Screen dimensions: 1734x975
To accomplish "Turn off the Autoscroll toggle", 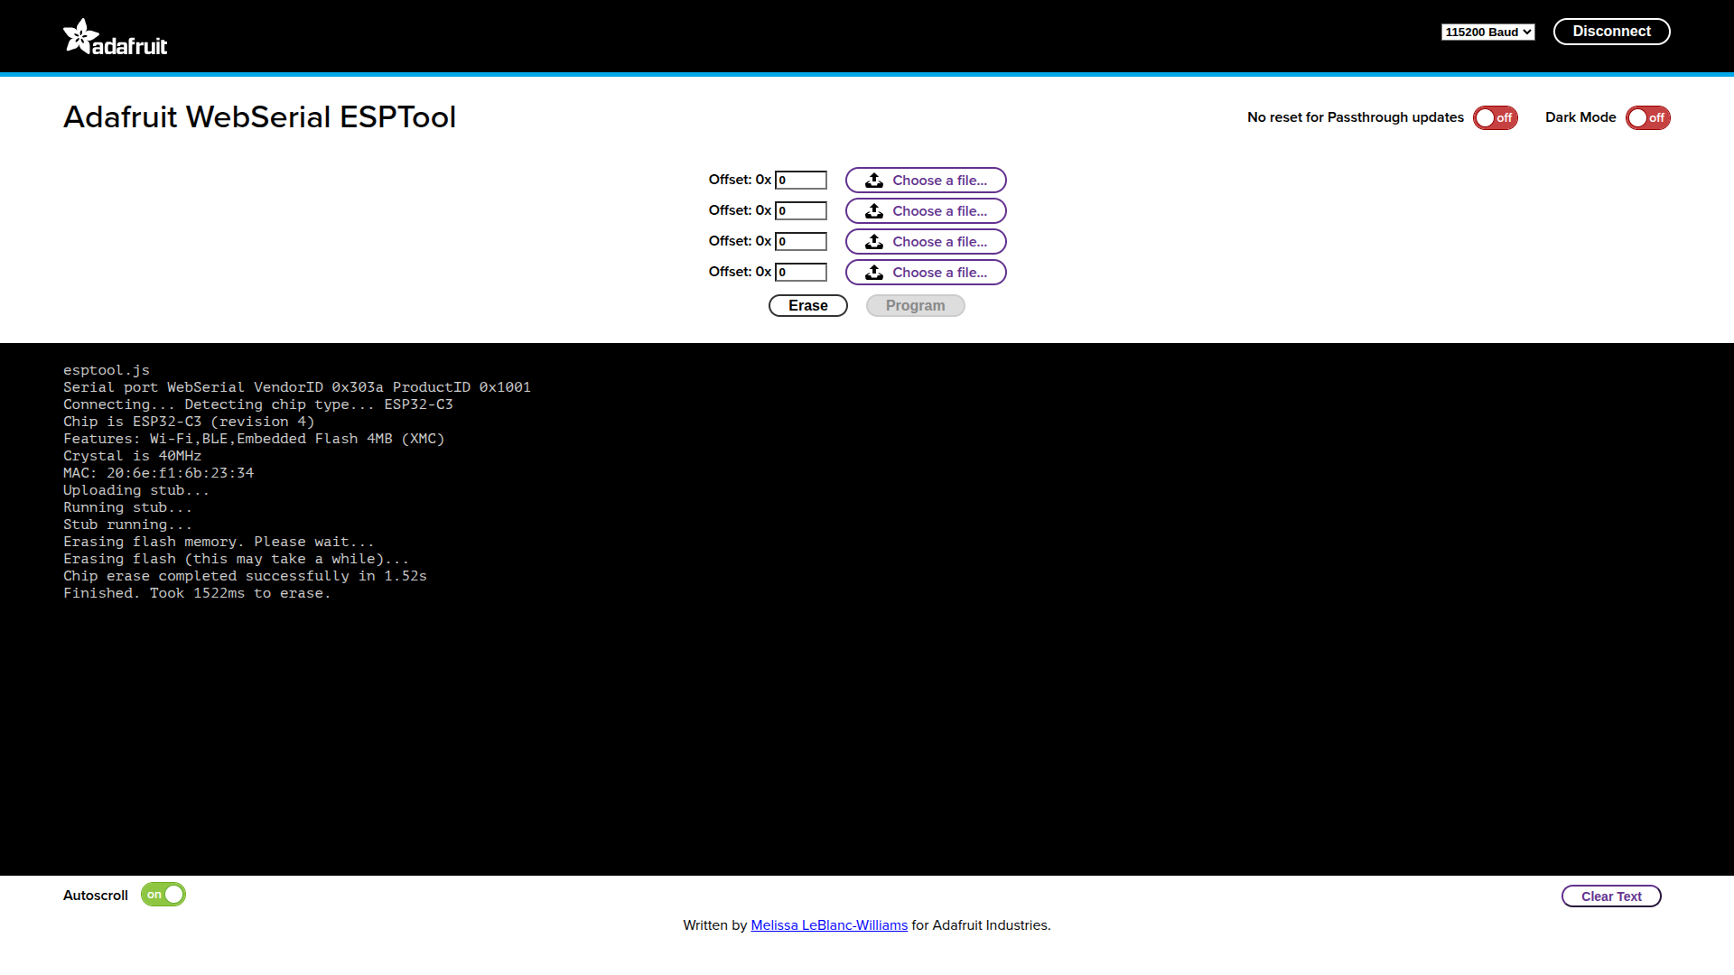I will (163, 895).
